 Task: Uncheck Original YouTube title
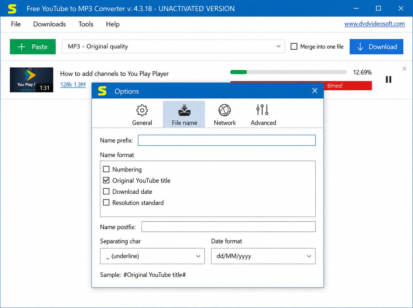coord(106,180)
